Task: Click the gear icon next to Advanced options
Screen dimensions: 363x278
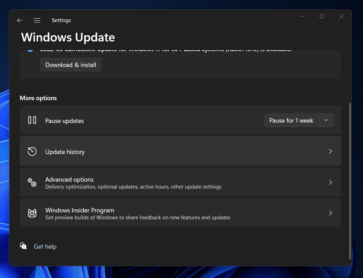Action: click(x=32, y=182)
